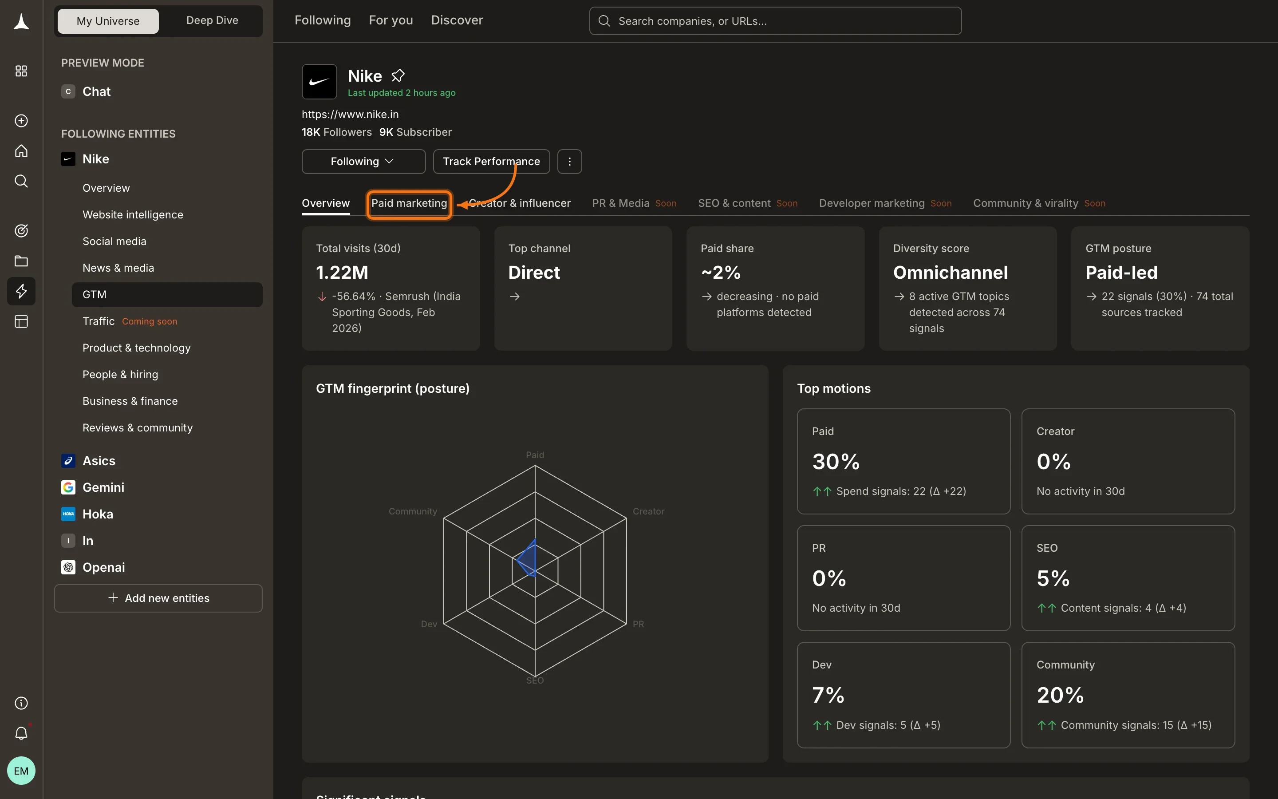Select the SEO & content tab
The width and height of the screenshot is (1278, 799).
click(748, 203)
